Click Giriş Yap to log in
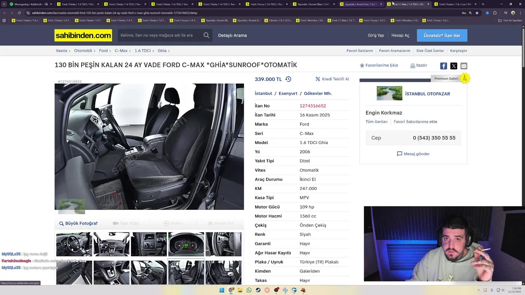Viewport: 525px width, 295px height. pyautogui.click(x=376, y=35)
